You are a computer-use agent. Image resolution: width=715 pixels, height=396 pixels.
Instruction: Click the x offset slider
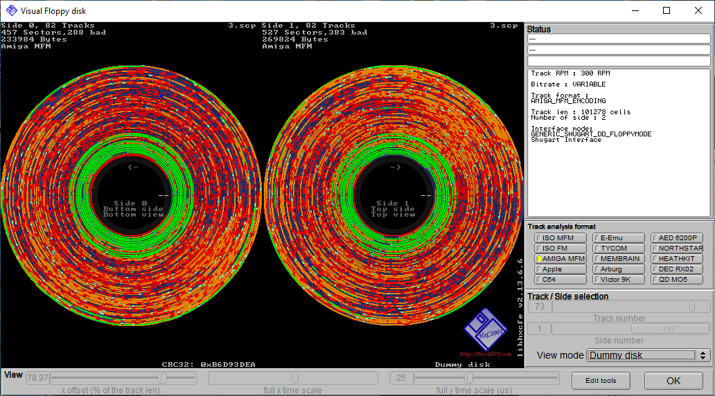pos(123,378)
